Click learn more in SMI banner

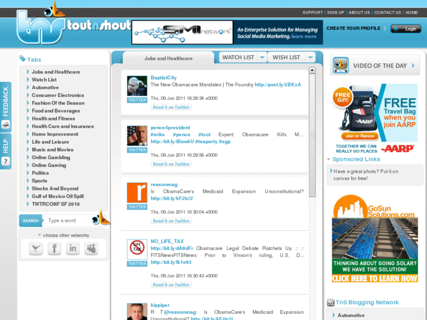tap(304, 36)
